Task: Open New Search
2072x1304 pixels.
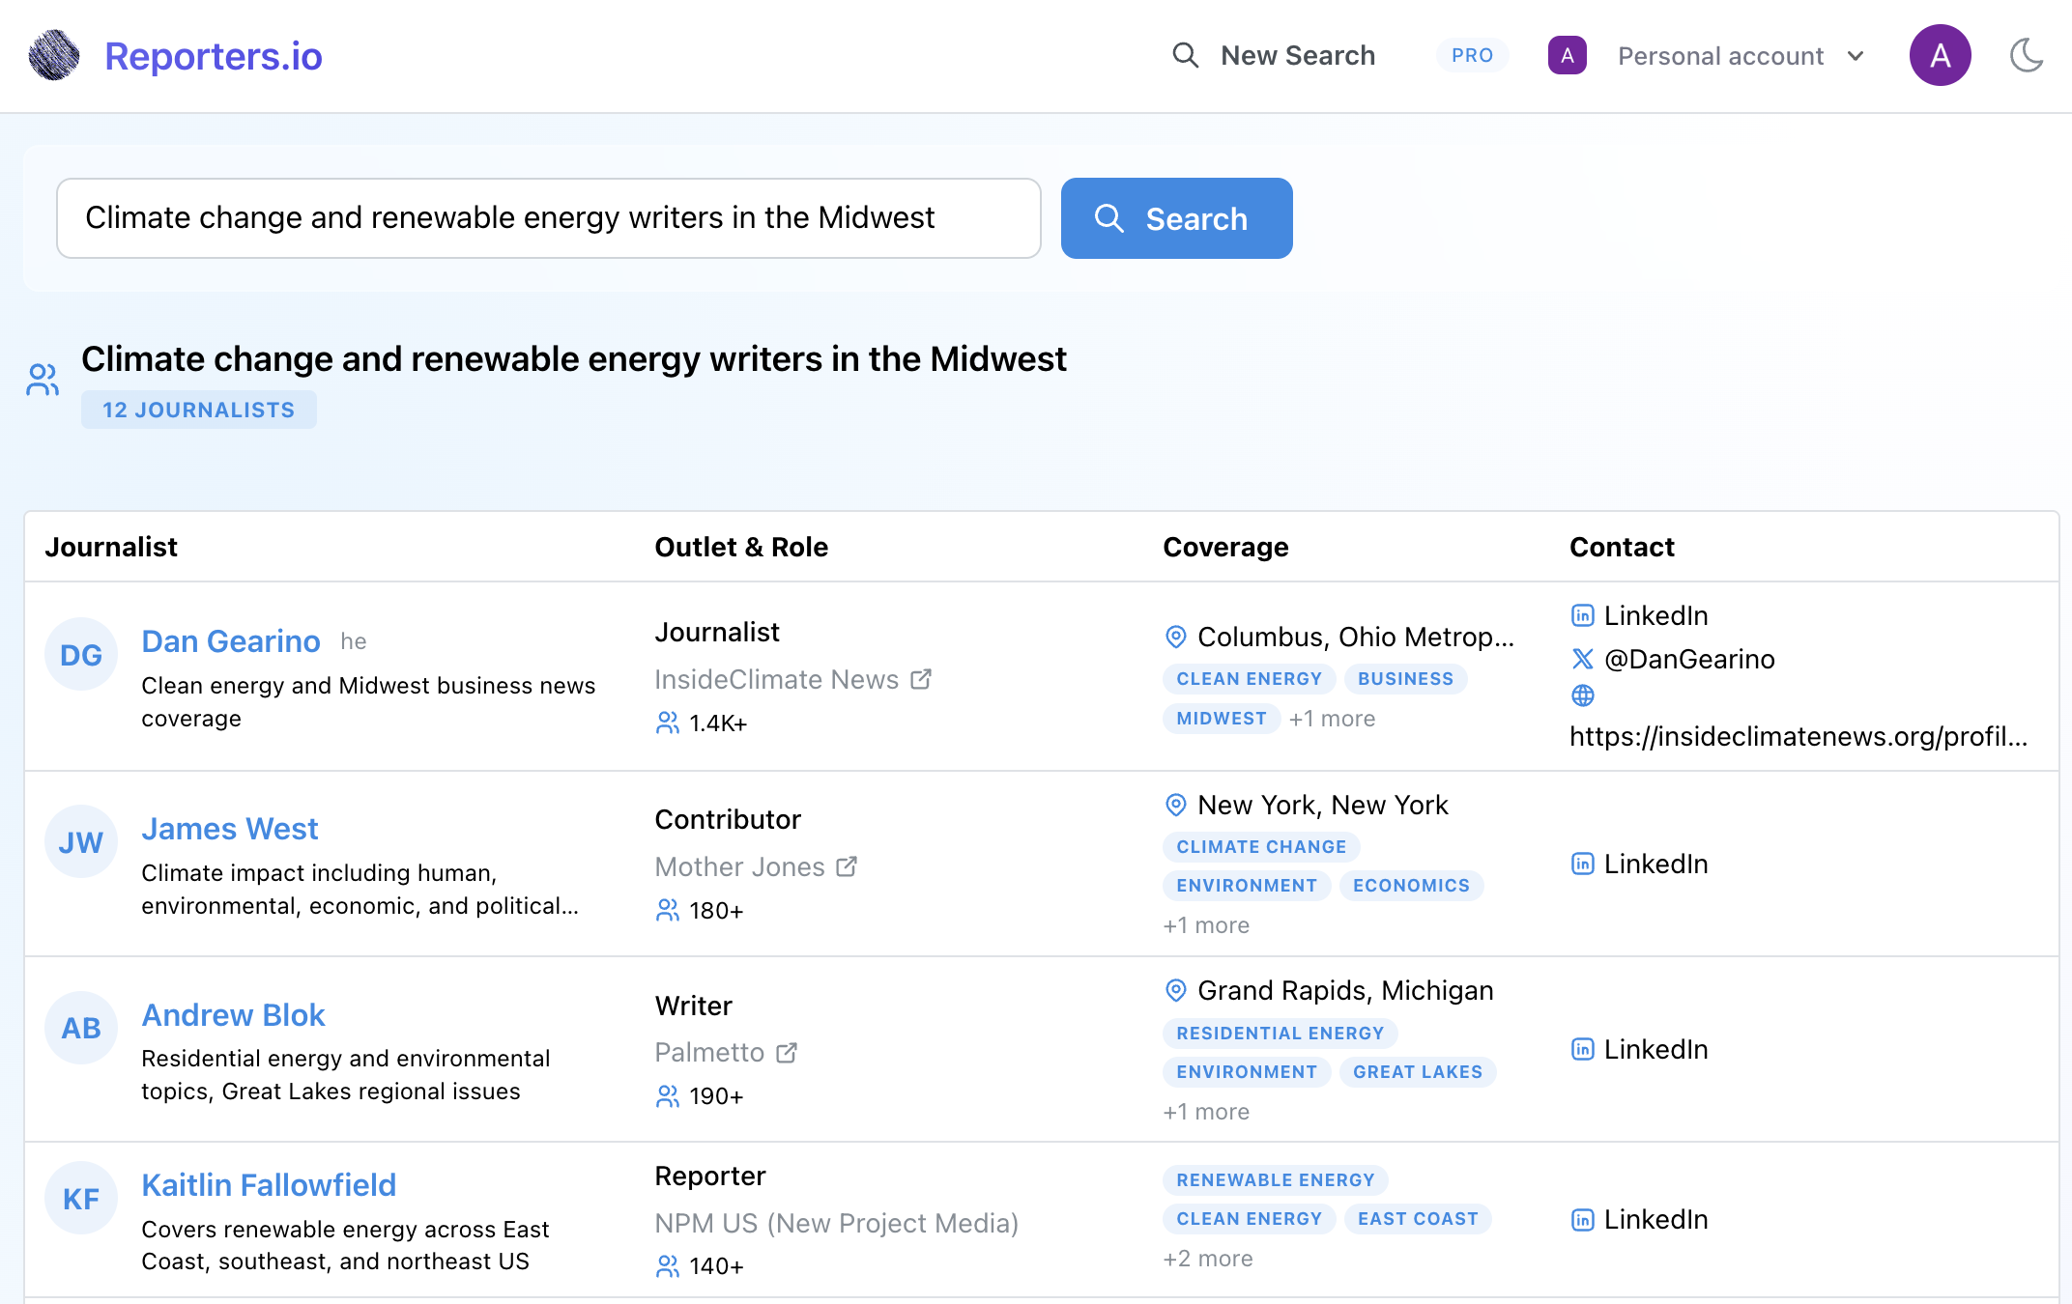Action: 1297,55
